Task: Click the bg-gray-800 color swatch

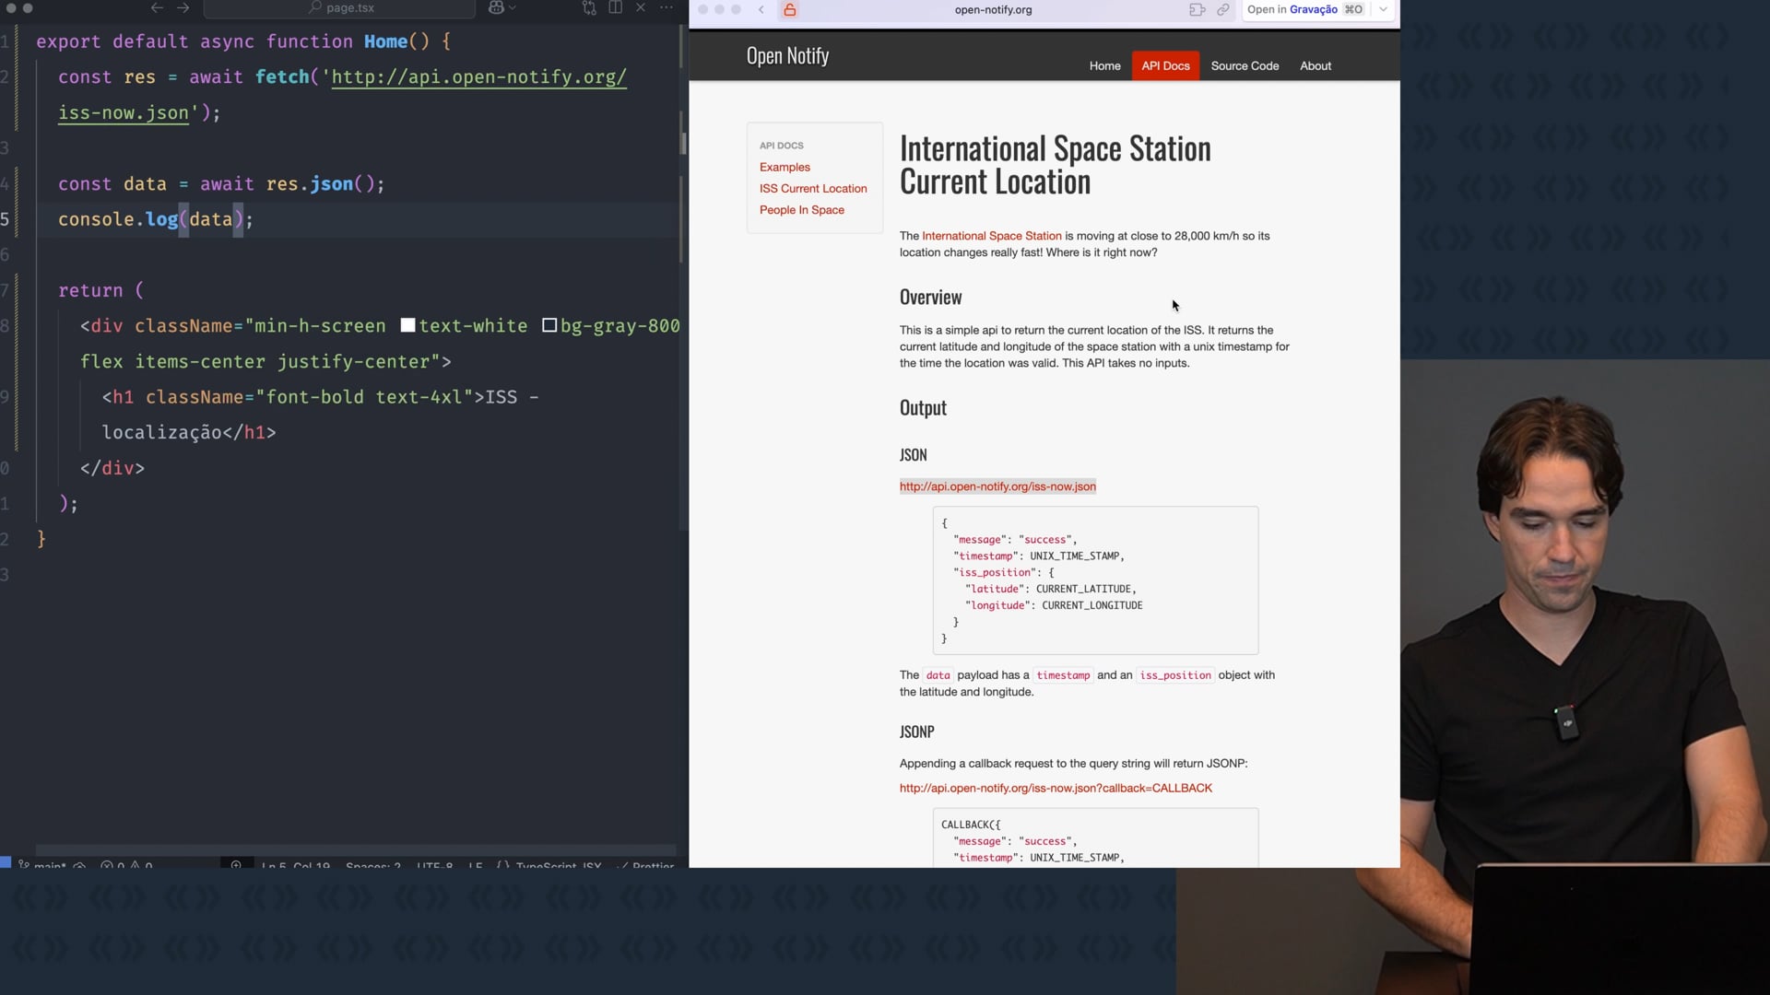Action: (x=549, y=325)
